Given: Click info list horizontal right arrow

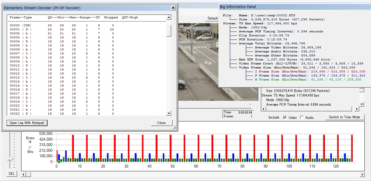Looking at the screenshot, I should pos(357,109).
